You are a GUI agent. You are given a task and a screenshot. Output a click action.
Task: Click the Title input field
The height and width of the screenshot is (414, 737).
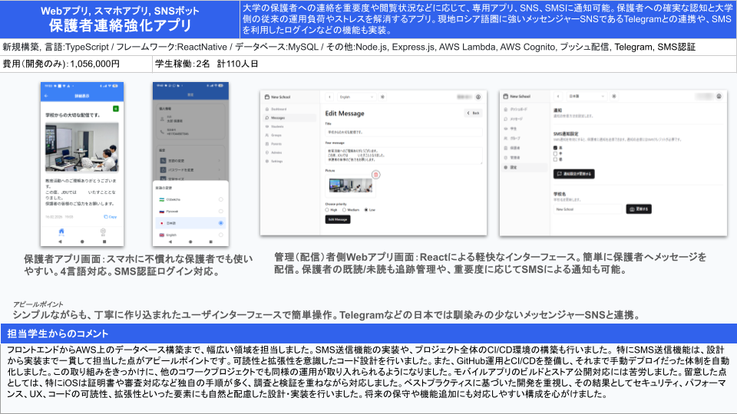[403, 133]
